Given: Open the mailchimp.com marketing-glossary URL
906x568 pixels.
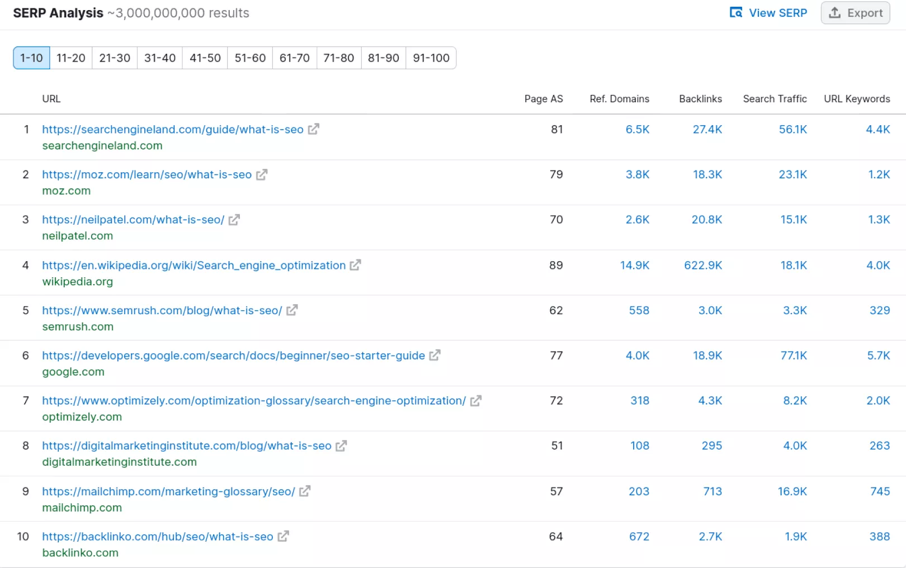Looking at the screenshot, I should click(x=168, y=491).
